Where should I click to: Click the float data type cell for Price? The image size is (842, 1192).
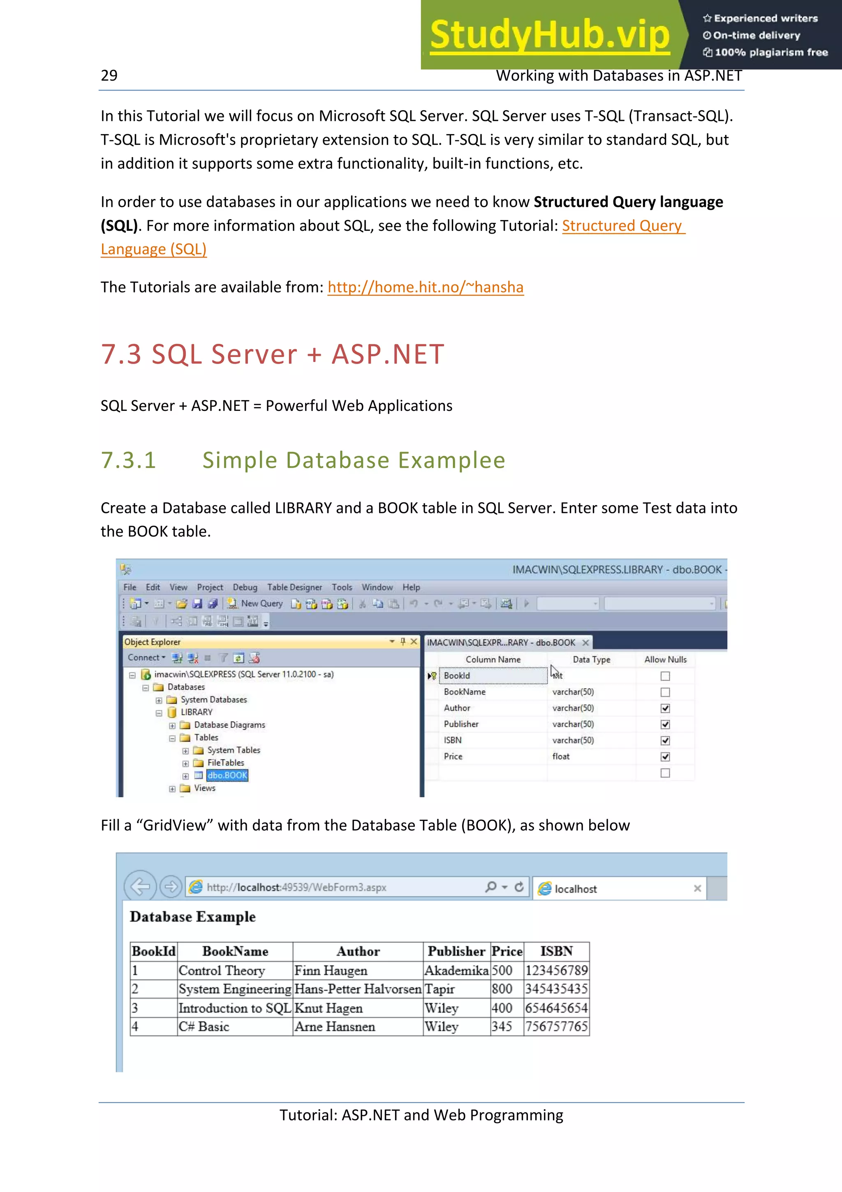point(592,756)
